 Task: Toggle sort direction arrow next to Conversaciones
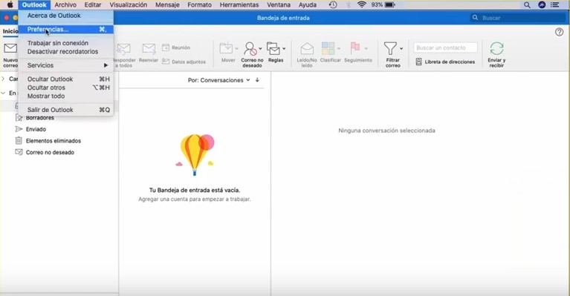(257, 80)
